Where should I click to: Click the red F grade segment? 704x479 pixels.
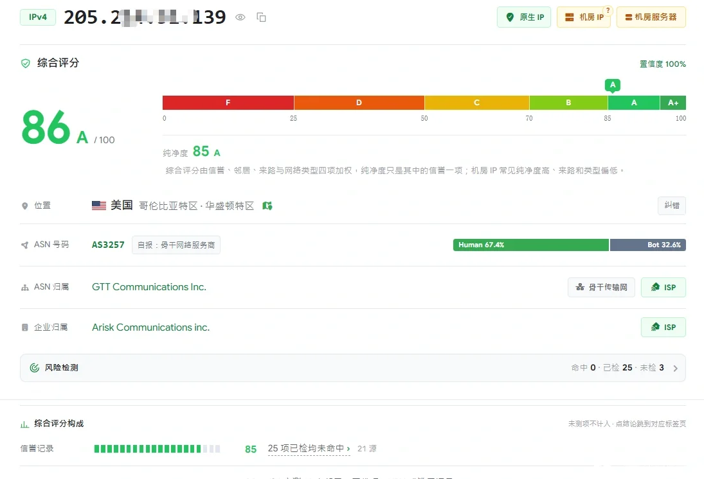click(x=228, y=103)
